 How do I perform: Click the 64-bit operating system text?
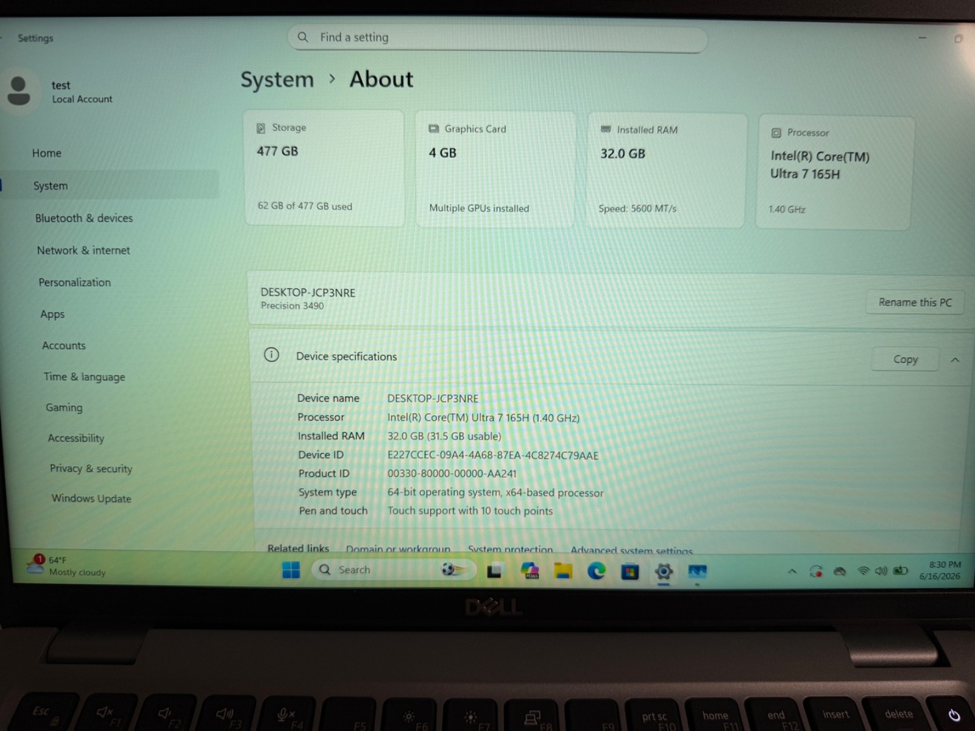pyautogui.click(x=495, y=492)
